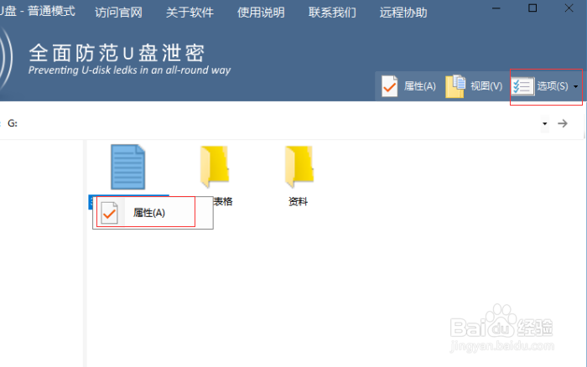The image size is (587, 367).
Task: Select the 表格 folder icon
Action: click(215, 167)
